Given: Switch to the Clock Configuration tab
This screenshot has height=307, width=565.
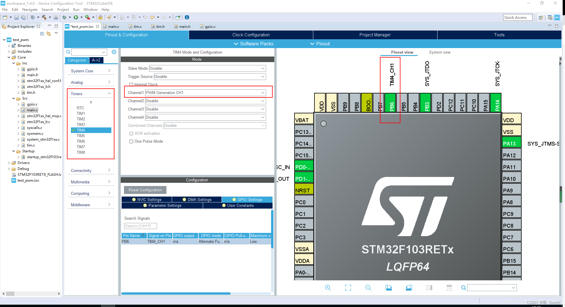Looking at the screenshot, I should coord(251,35).
